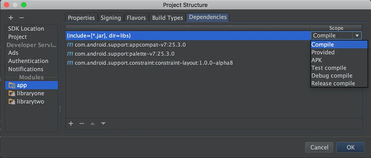Choose Test compile scope option
This screenshot has width=371, height=158.
pyautogui.click(x=329, y=68)
